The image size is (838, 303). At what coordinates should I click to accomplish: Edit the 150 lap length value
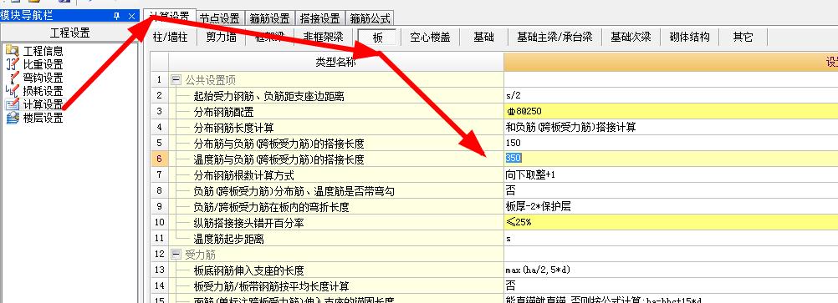pos(671,143)
